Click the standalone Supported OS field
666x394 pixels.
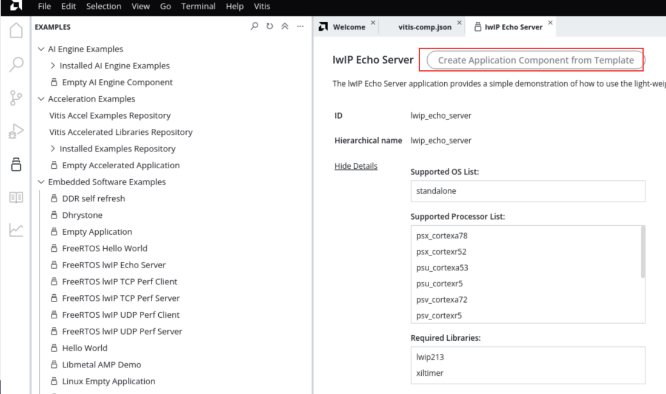pos(528,191)
